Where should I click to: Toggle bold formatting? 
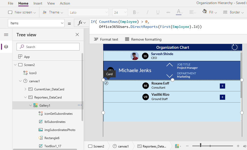135,12
